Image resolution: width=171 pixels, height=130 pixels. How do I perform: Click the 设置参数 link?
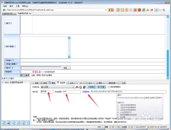pos(86,92)
